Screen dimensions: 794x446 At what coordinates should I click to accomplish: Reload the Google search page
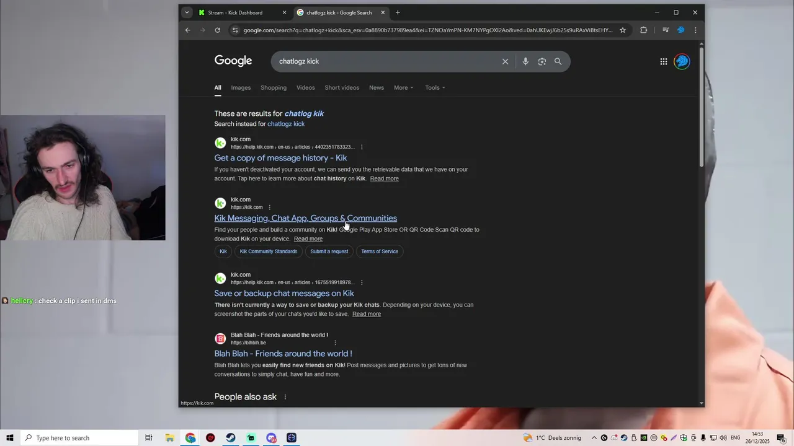[x=217, y=30]
